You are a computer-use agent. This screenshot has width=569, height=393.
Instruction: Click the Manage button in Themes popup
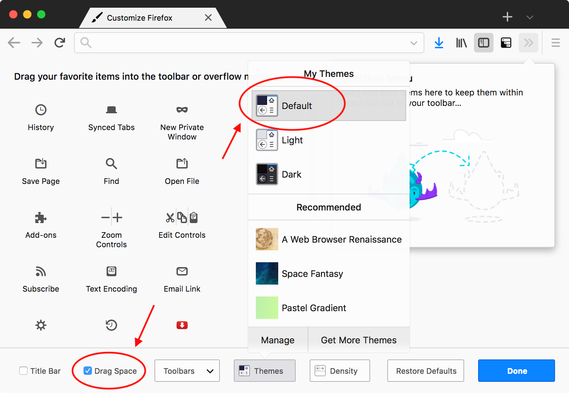coord(278,340)
